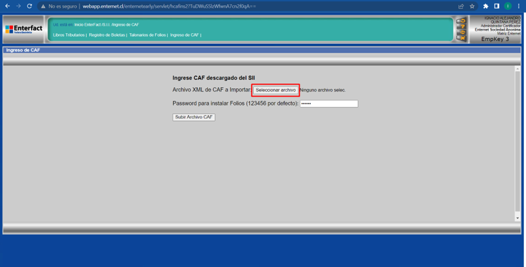Bookmark this page with the star icon

(472, 6)
